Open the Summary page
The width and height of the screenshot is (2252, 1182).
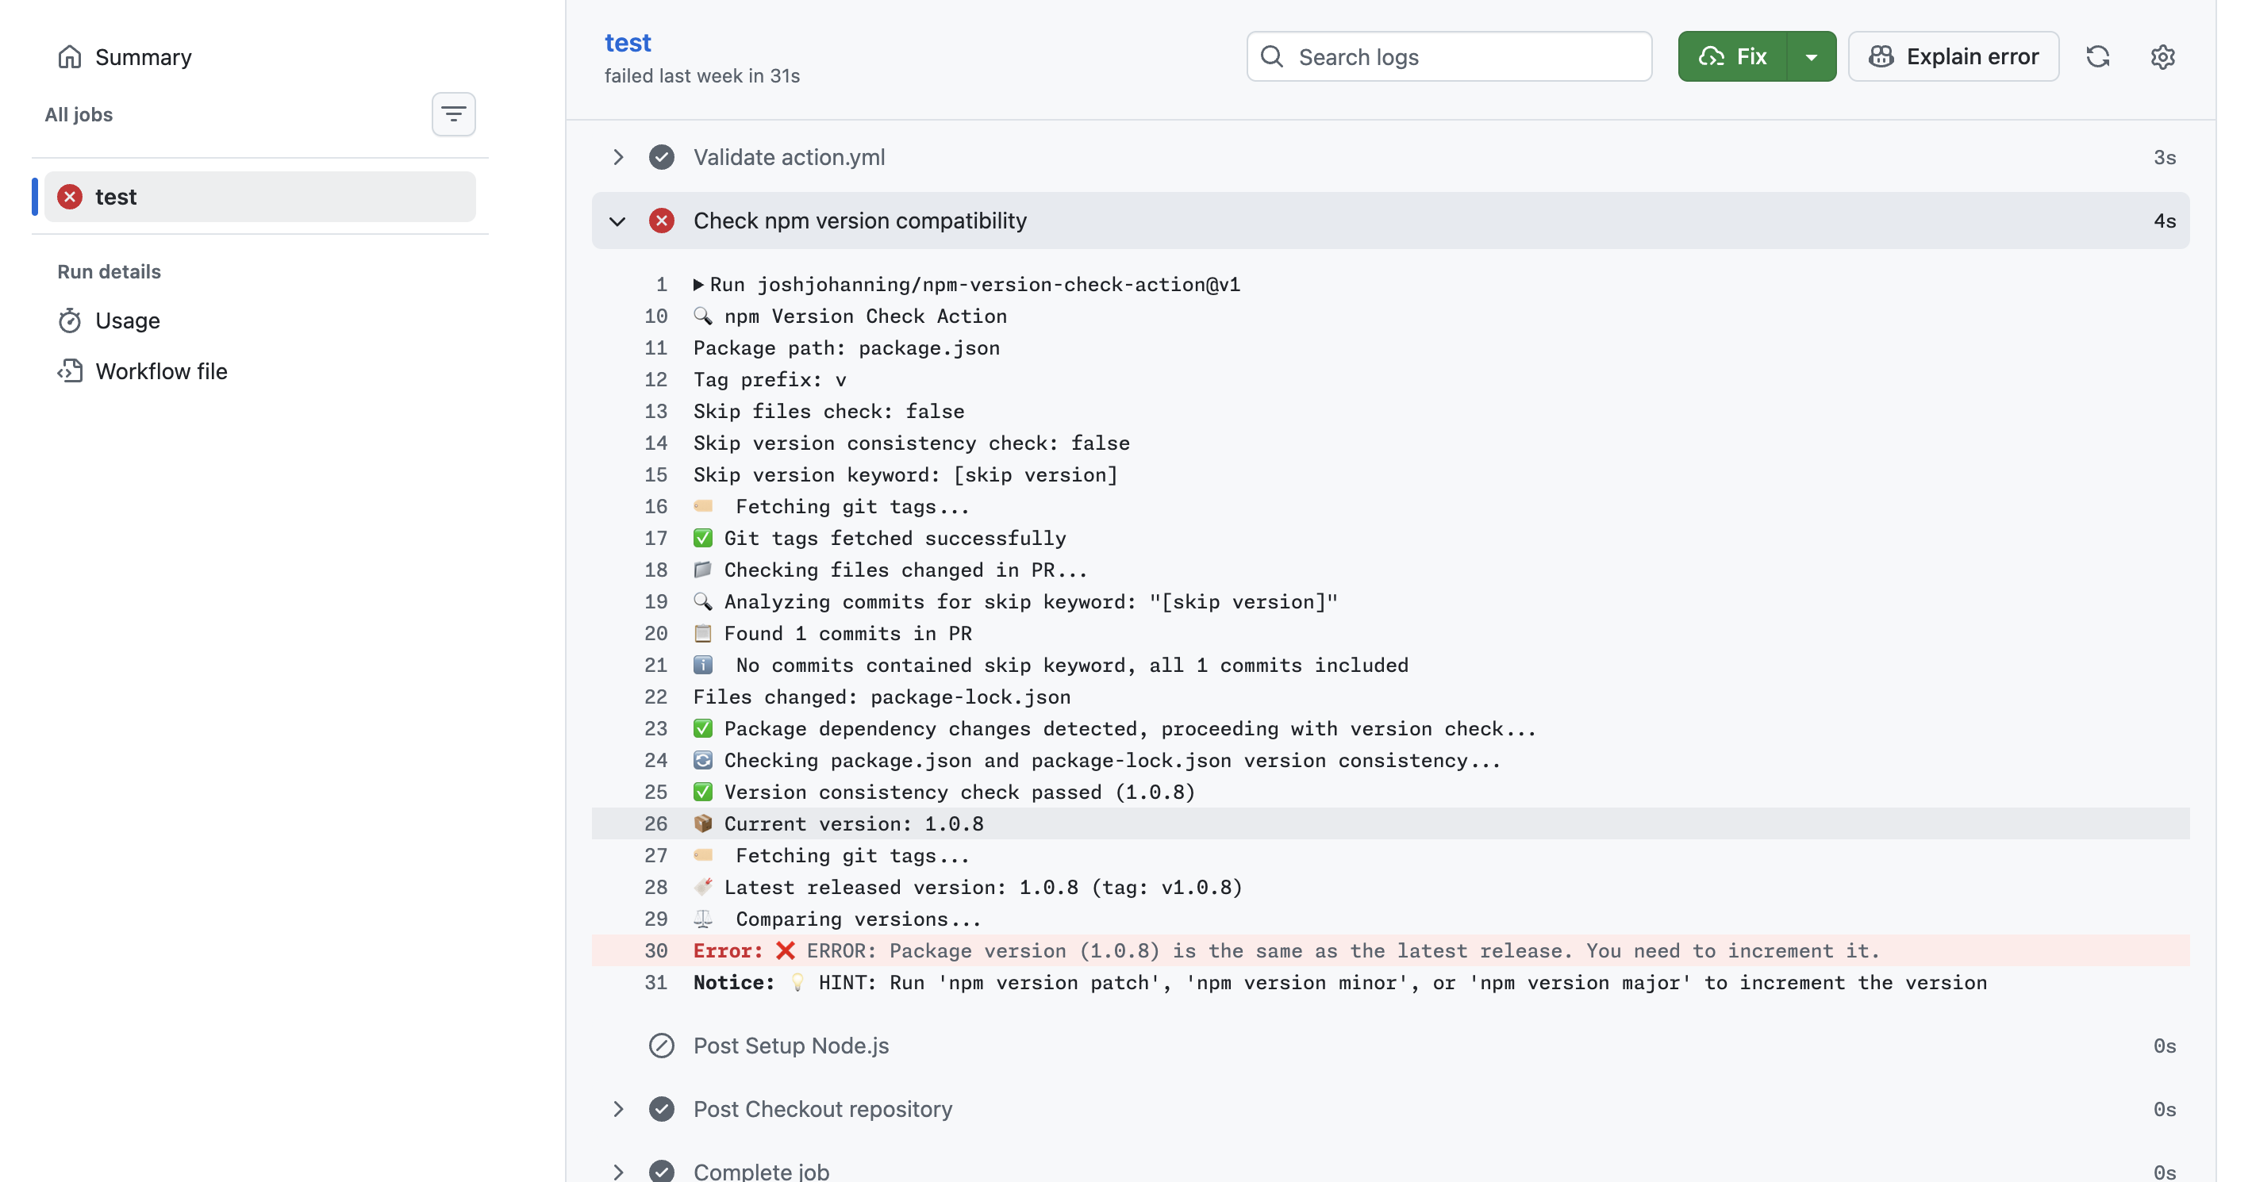click(x=143, y=57)
